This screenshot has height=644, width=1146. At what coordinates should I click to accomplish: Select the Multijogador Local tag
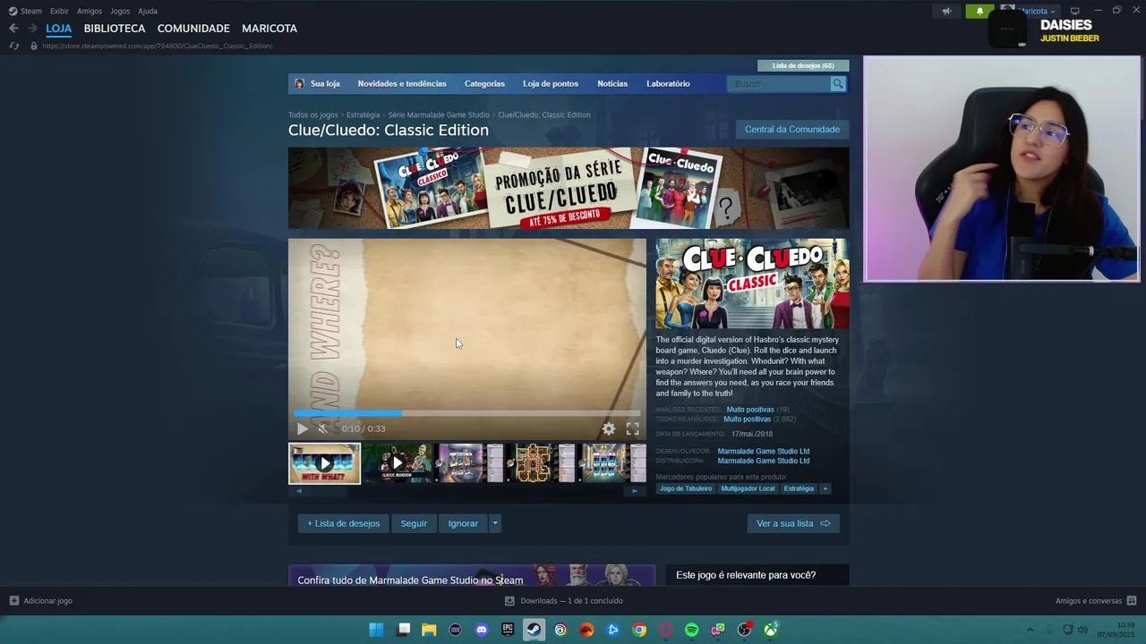748,488
